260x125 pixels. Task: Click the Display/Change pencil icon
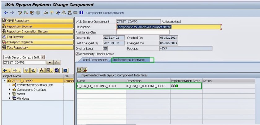pos(20,13)
